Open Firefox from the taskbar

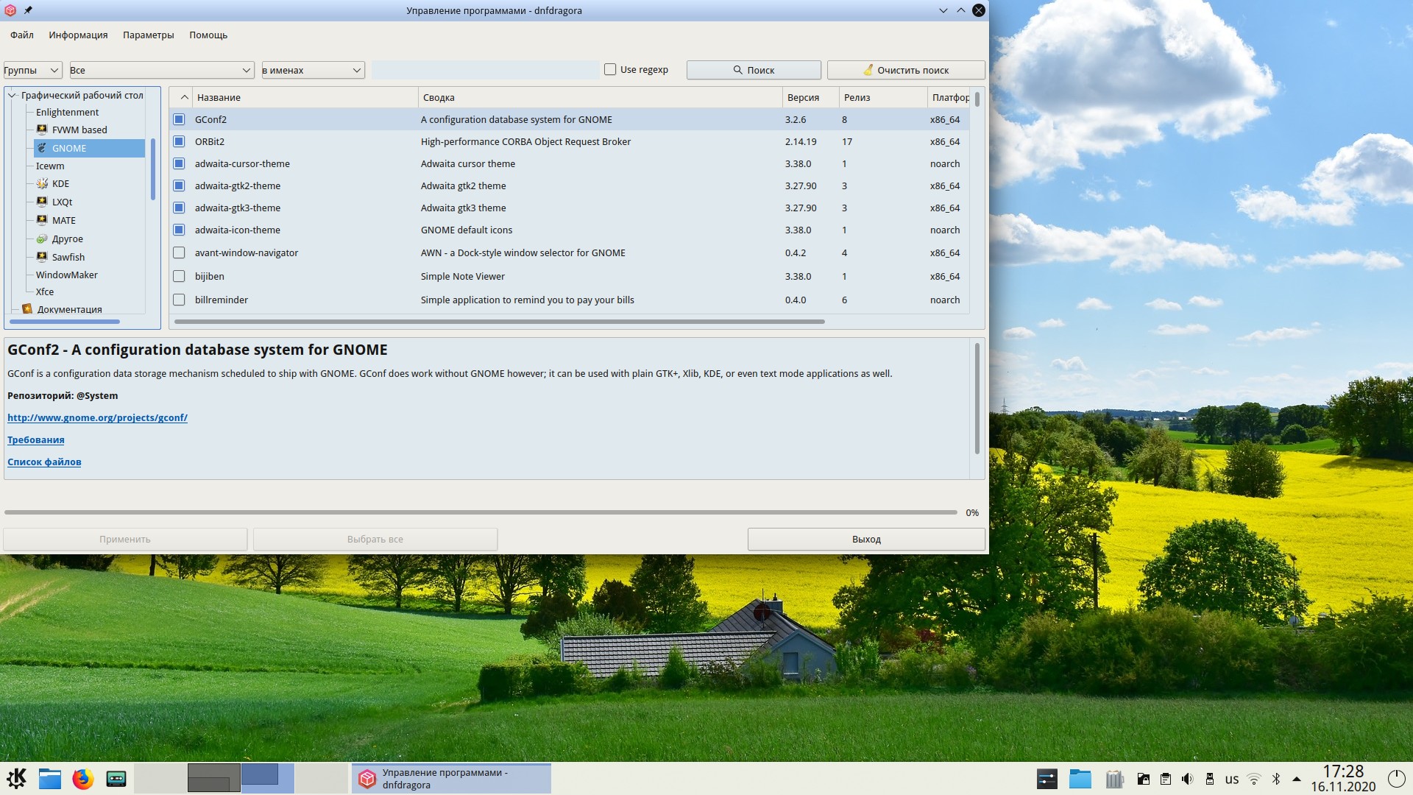83,779
